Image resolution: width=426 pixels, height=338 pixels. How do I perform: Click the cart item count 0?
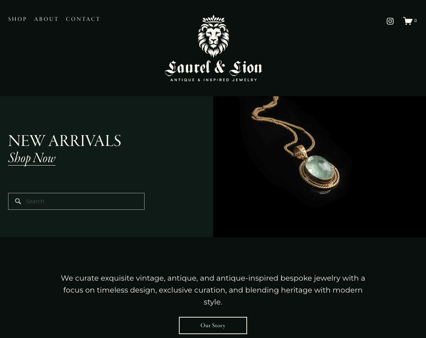click(x=416, y=21)
